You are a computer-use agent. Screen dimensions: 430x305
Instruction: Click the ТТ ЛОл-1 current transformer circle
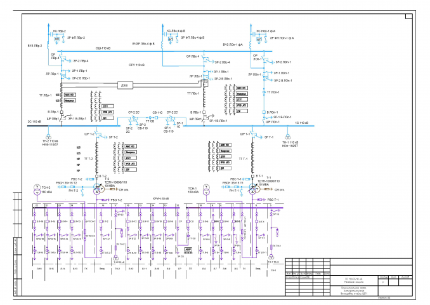(x=264, y=92)
